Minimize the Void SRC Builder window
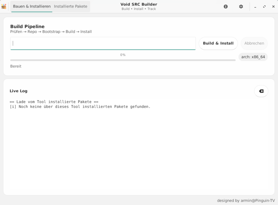 pos(255,7)
